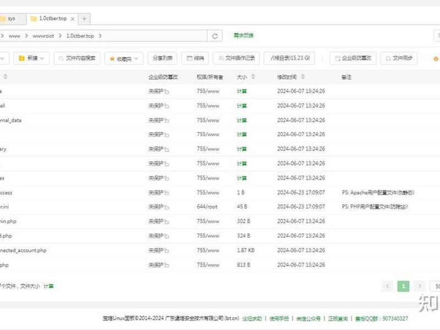Go to wwwroot in the breadcrumb path

click(x=43, y=36)
